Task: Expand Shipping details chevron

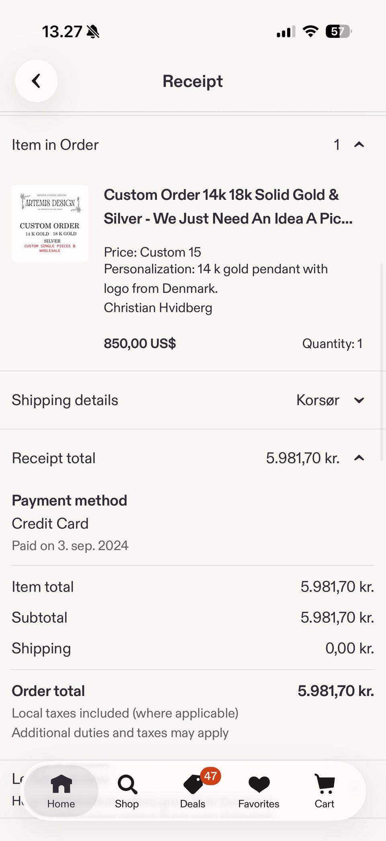Action: [x=359, y=400]
